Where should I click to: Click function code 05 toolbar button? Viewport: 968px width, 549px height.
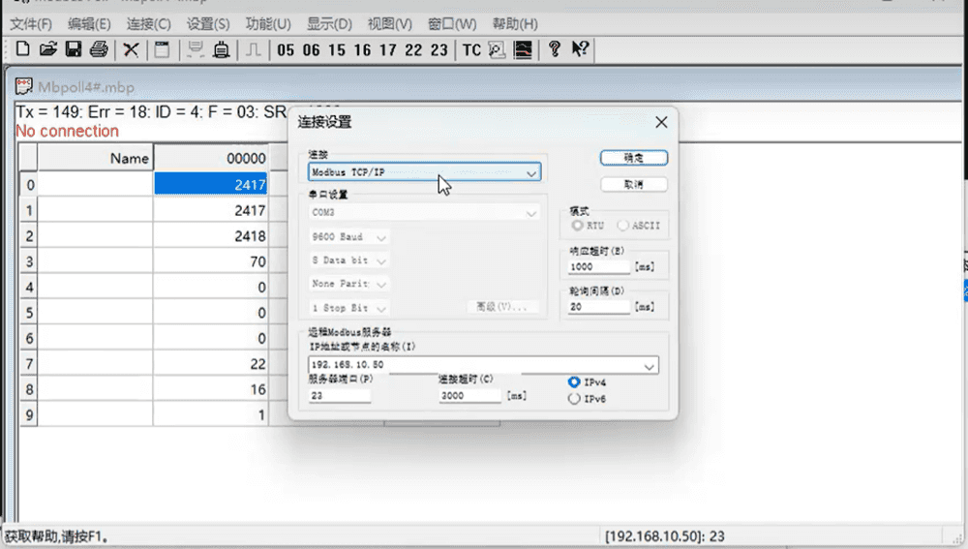(286, 50)
